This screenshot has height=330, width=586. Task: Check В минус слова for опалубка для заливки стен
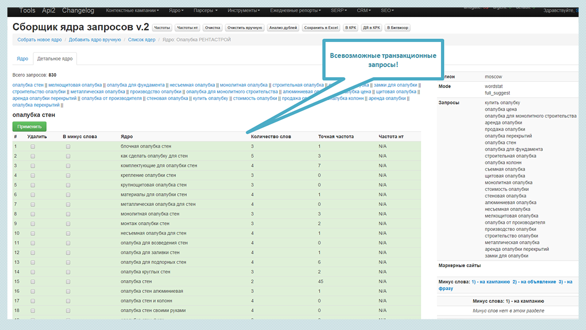click(68, 252)
